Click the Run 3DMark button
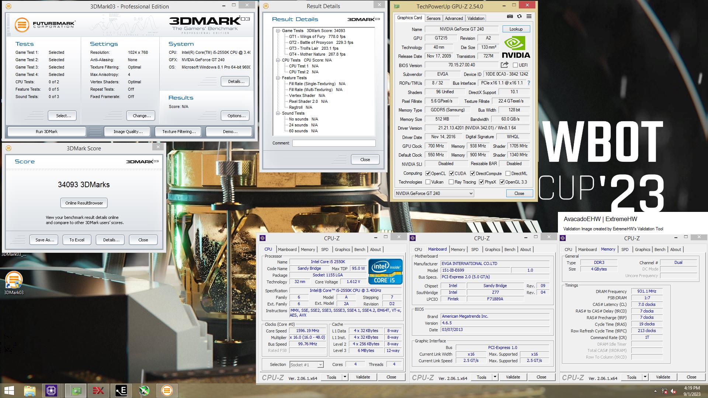Viewport: 708px width, 398px height. [x=46, y=132]
